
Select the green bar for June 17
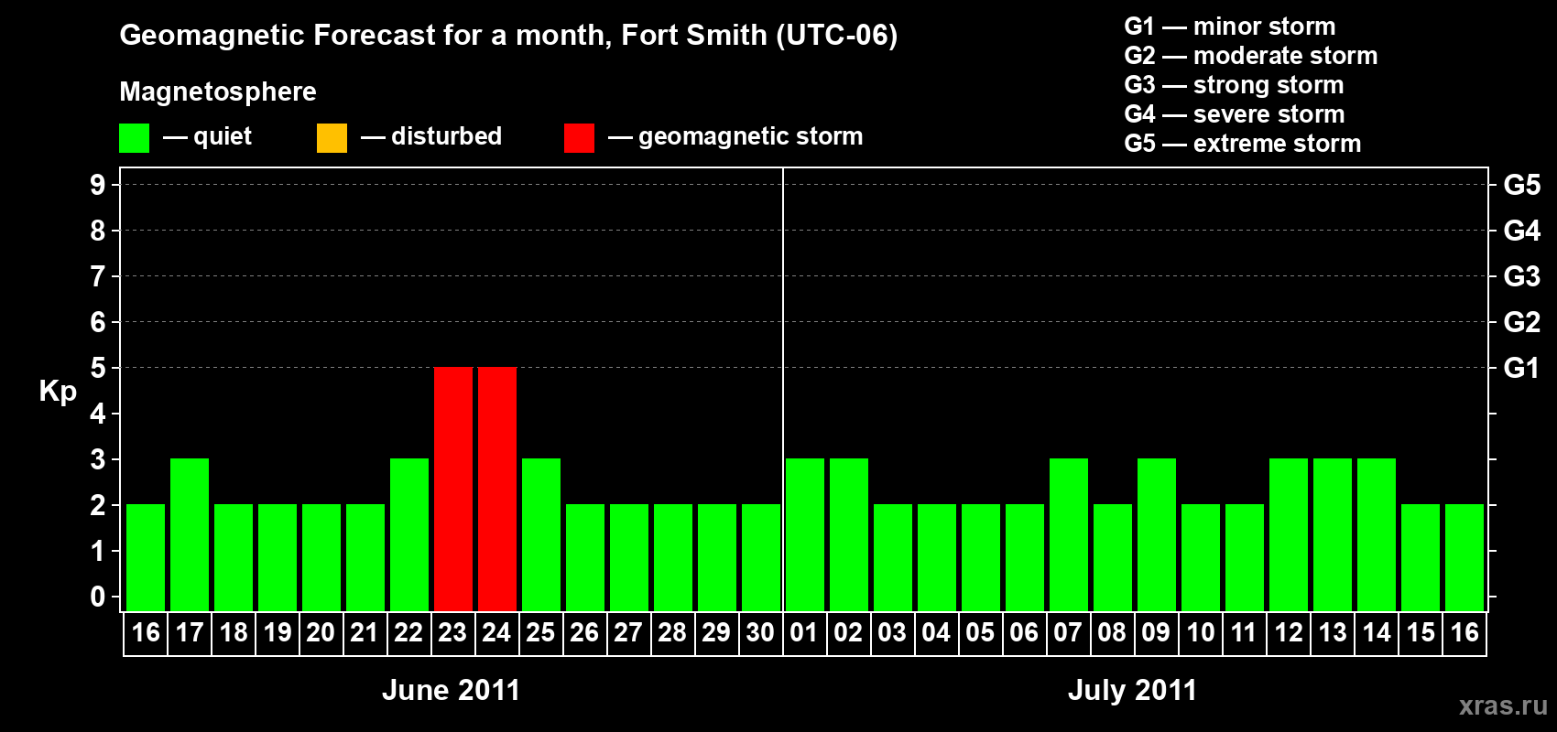coord(190,534)
